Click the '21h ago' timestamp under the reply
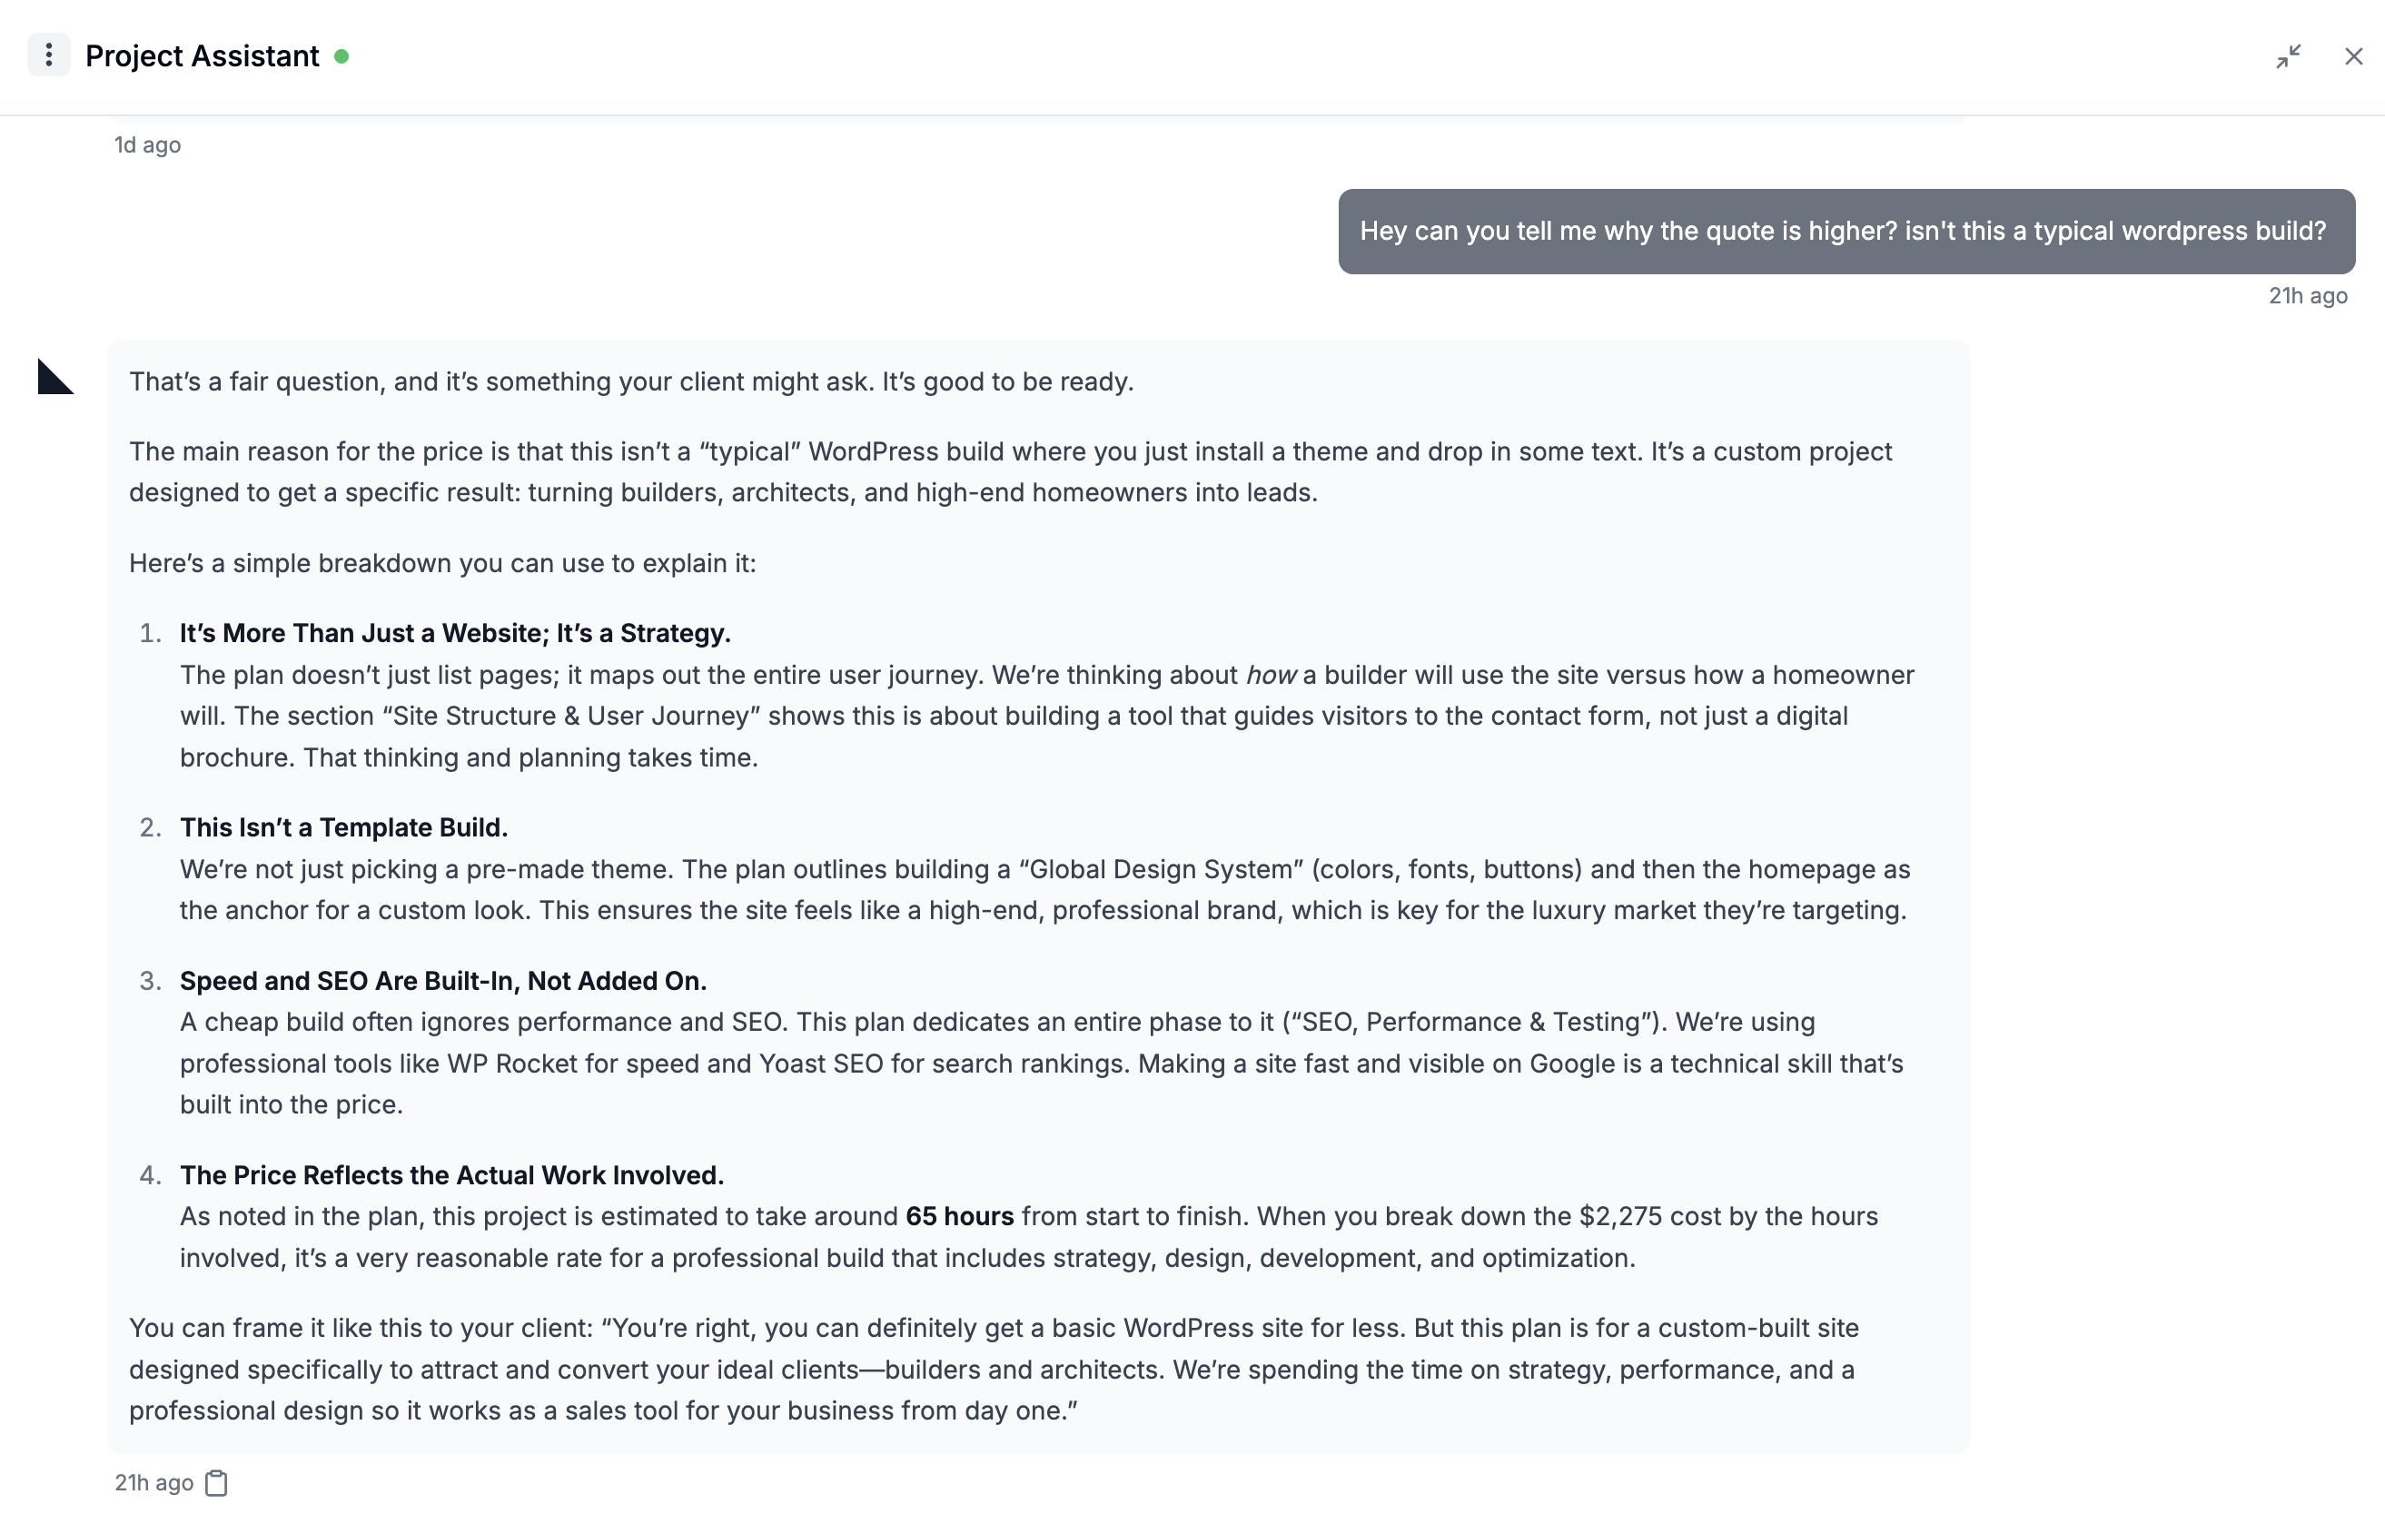Viewport: 2385px width, 1524px height. click(x=152, y=1482)
